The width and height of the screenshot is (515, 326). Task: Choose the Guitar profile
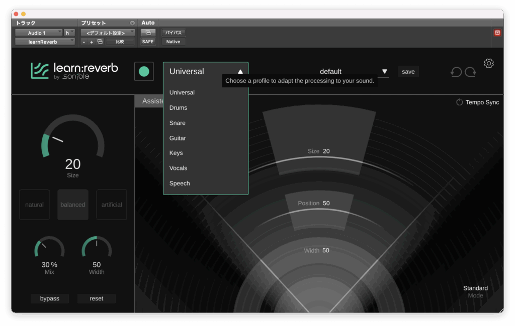pyautogui.click(x=206, y=138)
